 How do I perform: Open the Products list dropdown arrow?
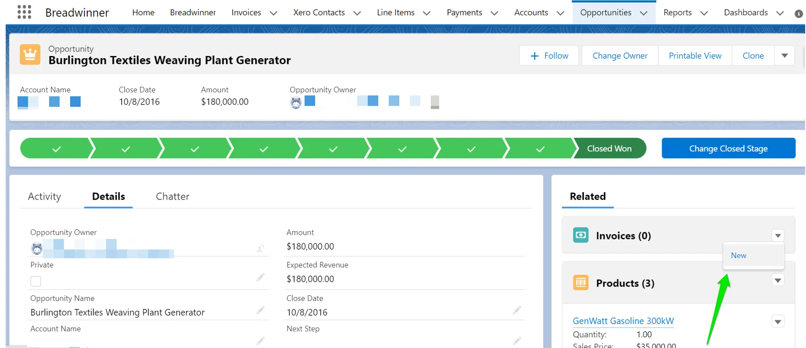pos(778,280)
